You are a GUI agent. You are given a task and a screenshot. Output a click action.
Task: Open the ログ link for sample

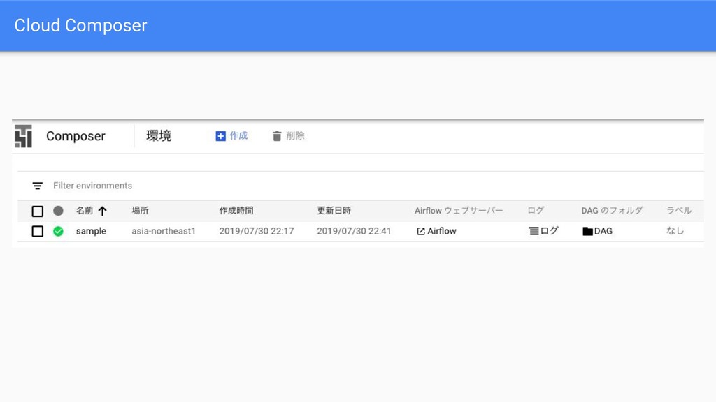pos(543,231)
